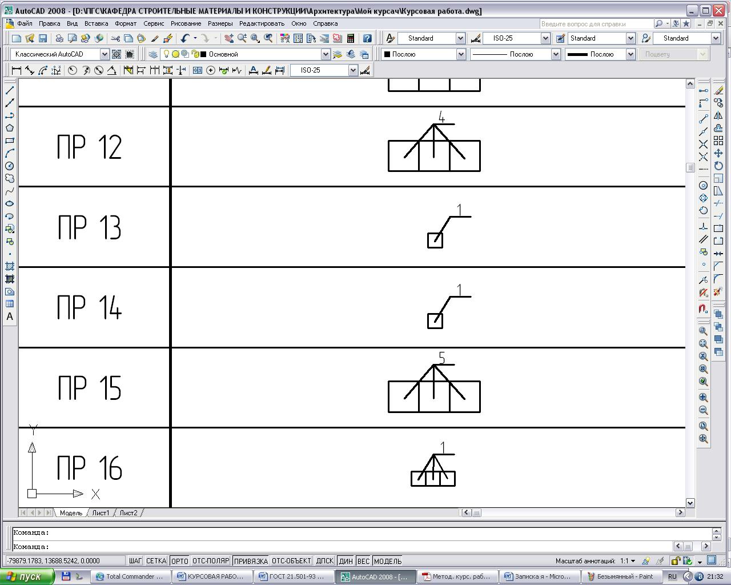
Task: Switch to Total Commander in taskbar
Action: [131, 576]
